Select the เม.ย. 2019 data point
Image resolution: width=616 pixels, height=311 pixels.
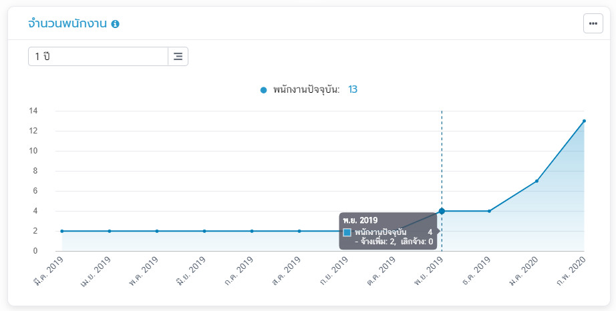pyautogui.click(x=110, y=231)
